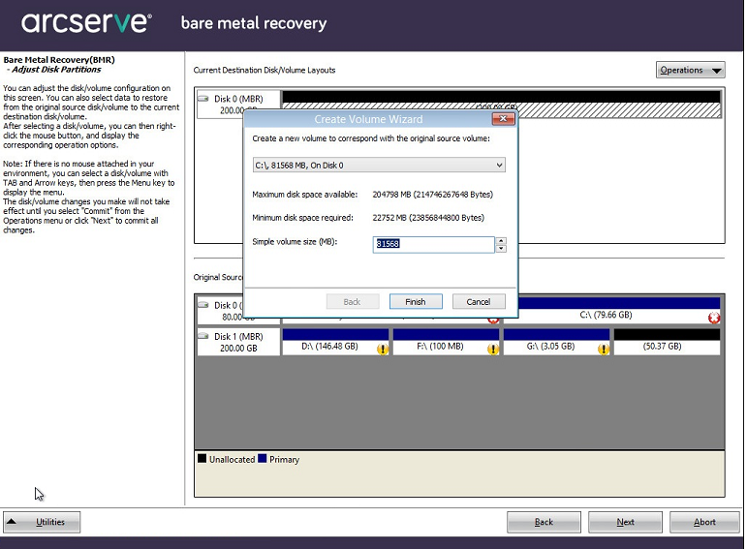Click red error icon on C:\ volume
The width and height of the screenshot is (747, 549).
coord(714,318)
